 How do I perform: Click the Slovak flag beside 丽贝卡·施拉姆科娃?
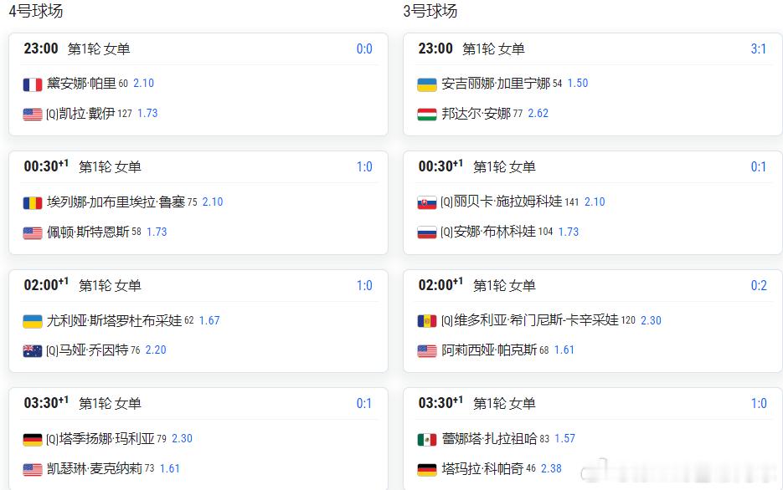[427, 203]
